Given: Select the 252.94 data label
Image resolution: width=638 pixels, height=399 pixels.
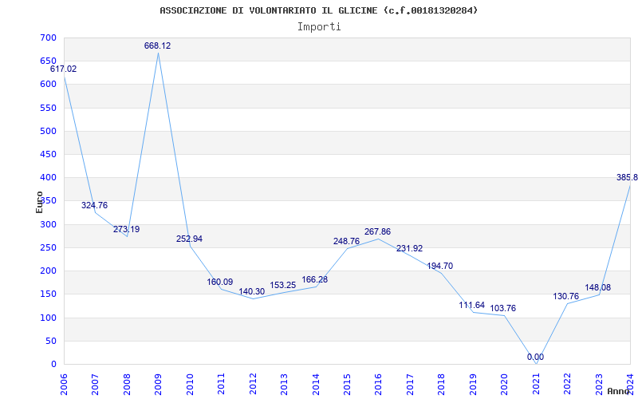Looking at the screenshot, I should (x=189, y=239).
